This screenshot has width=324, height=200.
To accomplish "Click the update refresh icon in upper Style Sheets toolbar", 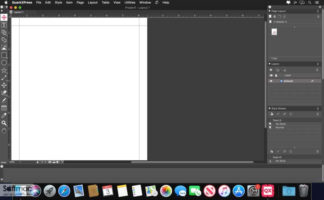I will [x=291, y=114].
